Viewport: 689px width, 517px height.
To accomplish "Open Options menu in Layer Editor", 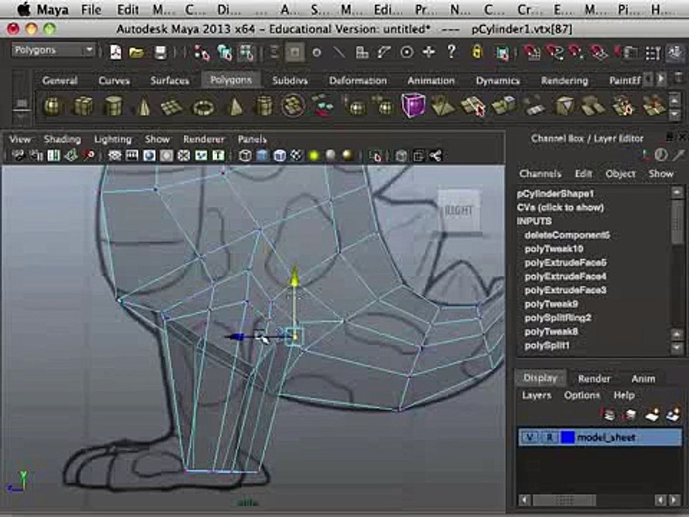I will pyautogui.click(x=582, y=395).
